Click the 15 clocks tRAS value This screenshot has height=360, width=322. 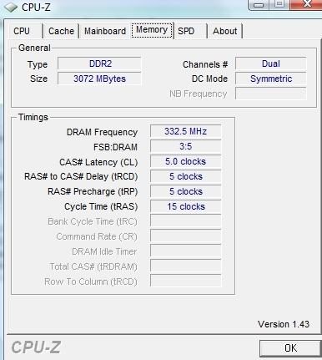pyautogui.click(x=186, y=206)
